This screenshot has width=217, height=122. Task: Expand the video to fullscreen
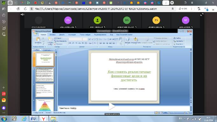(x=202, y=15)
